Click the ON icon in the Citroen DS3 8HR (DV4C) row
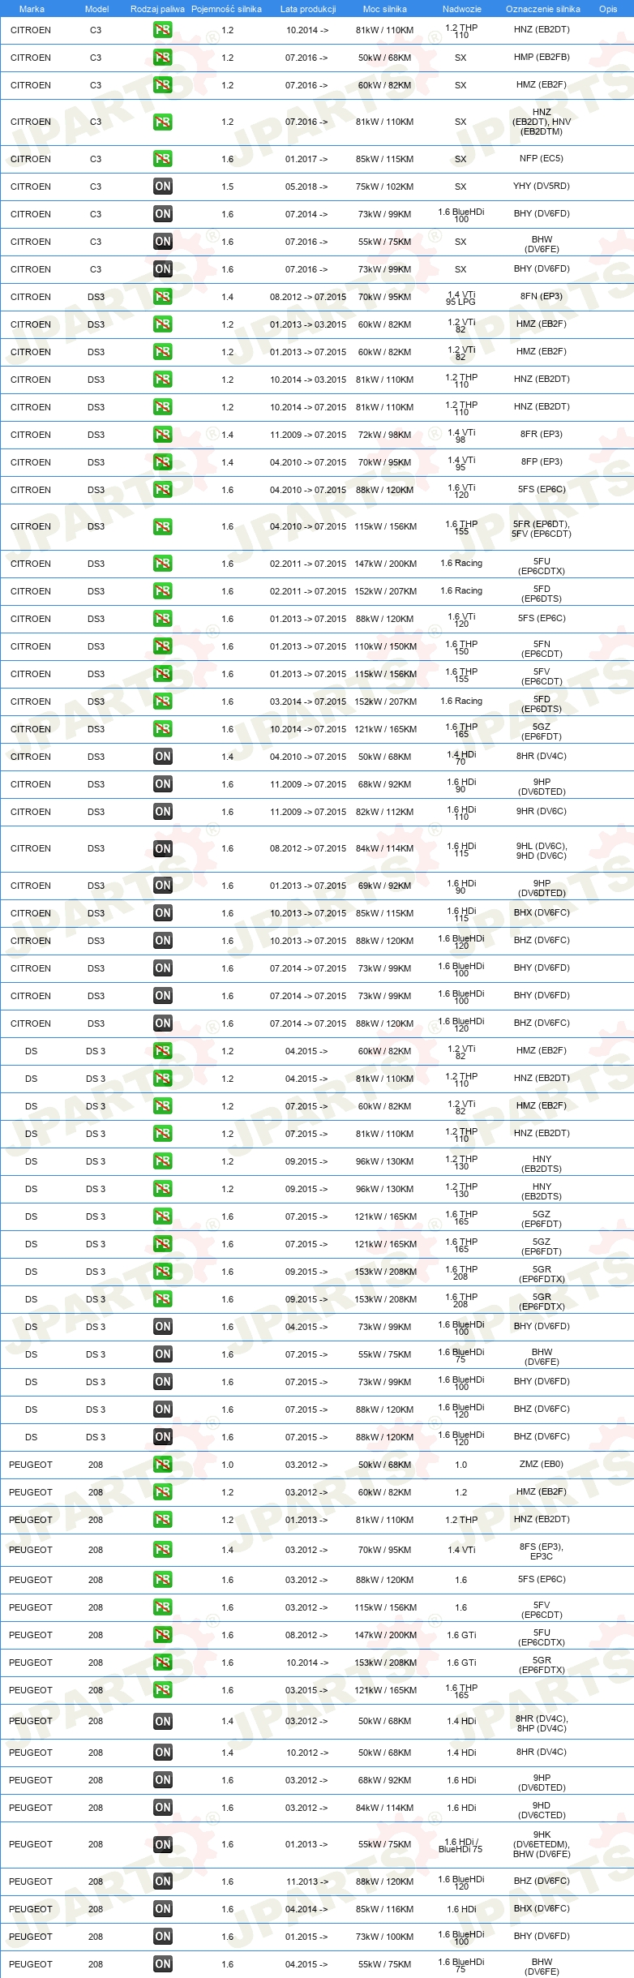634x1978 pixels. pyautogui.click(x=162, y=757)
